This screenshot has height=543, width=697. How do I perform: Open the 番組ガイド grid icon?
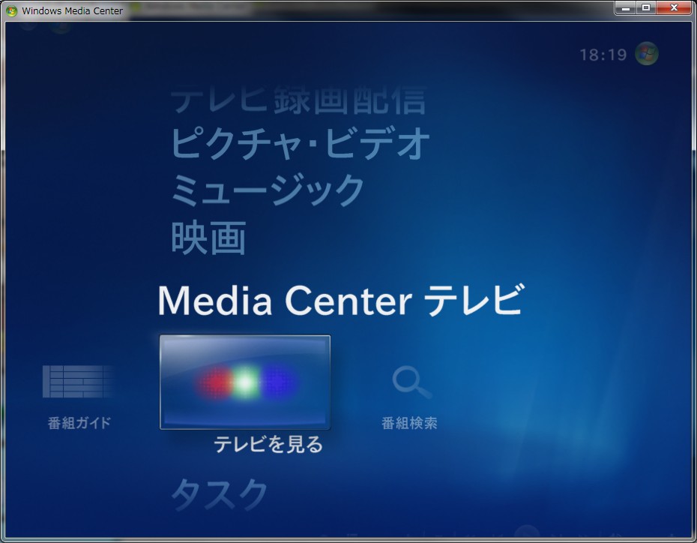point(78,382)
